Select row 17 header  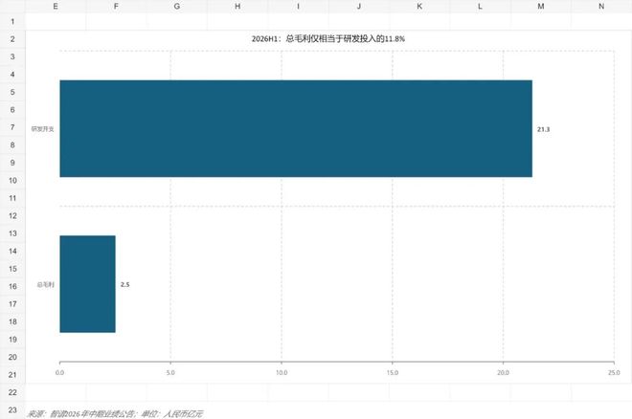[12, 304]
